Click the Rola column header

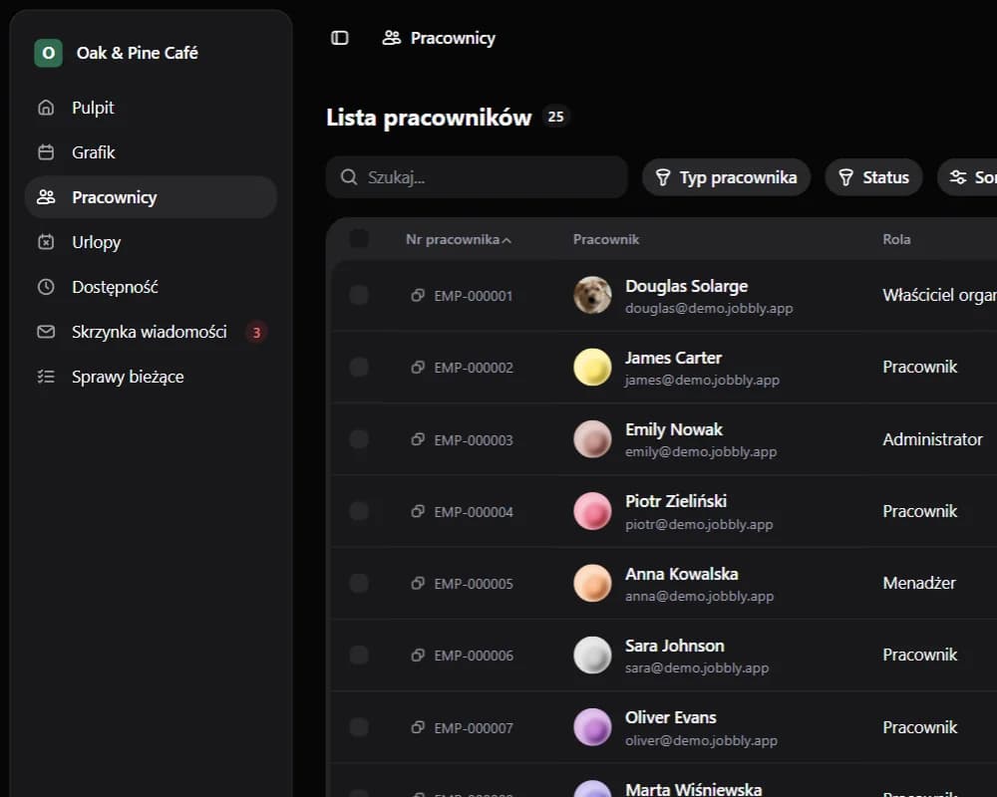click(896, 240)
